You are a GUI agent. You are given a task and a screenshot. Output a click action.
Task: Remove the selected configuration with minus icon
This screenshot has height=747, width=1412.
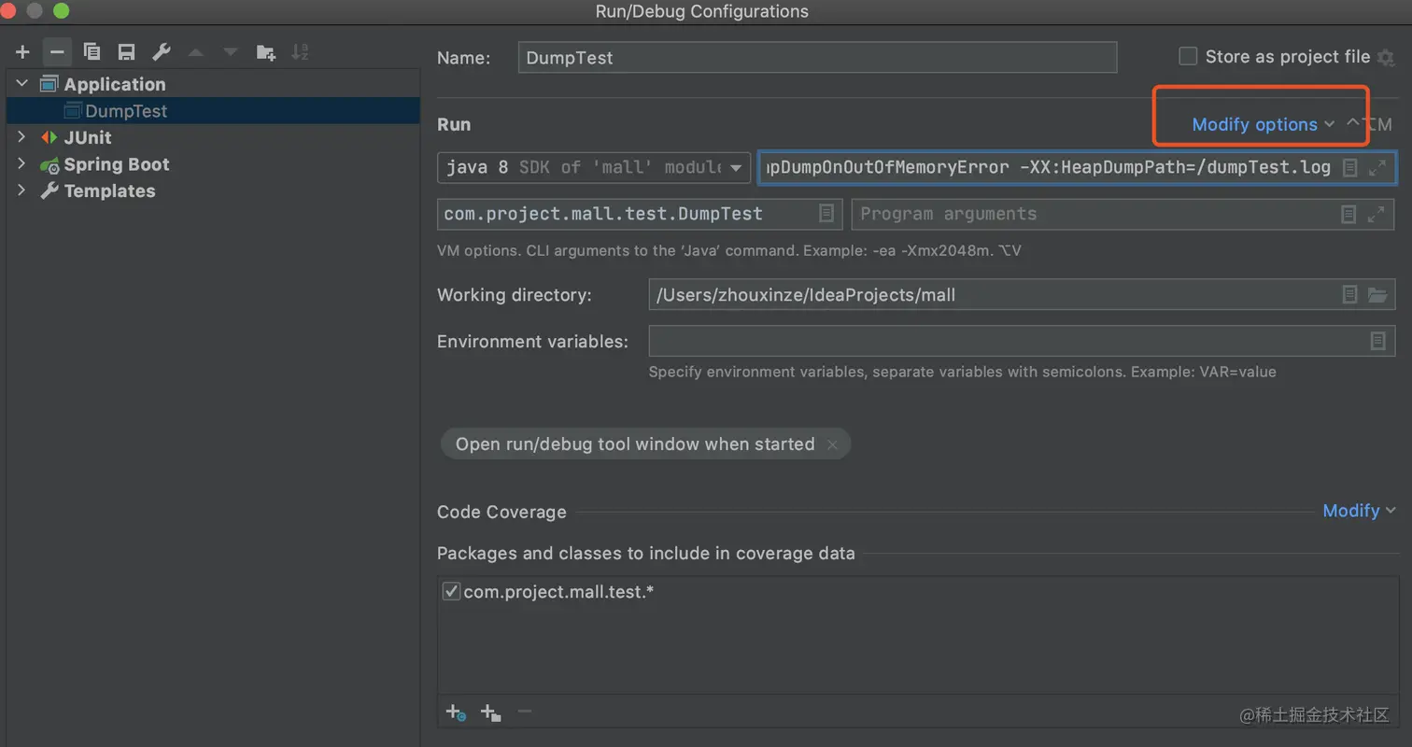pos(57,52)
